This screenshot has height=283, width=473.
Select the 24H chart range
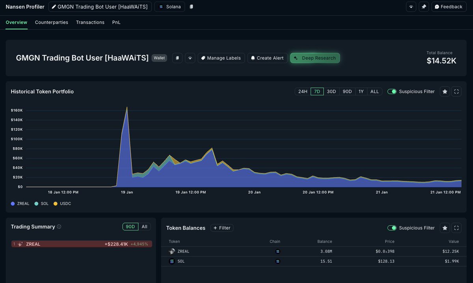(x=303, y=91)
